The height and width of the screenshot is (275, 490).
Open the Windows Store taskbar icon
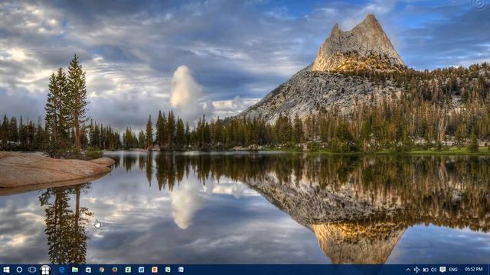point(88,270)
